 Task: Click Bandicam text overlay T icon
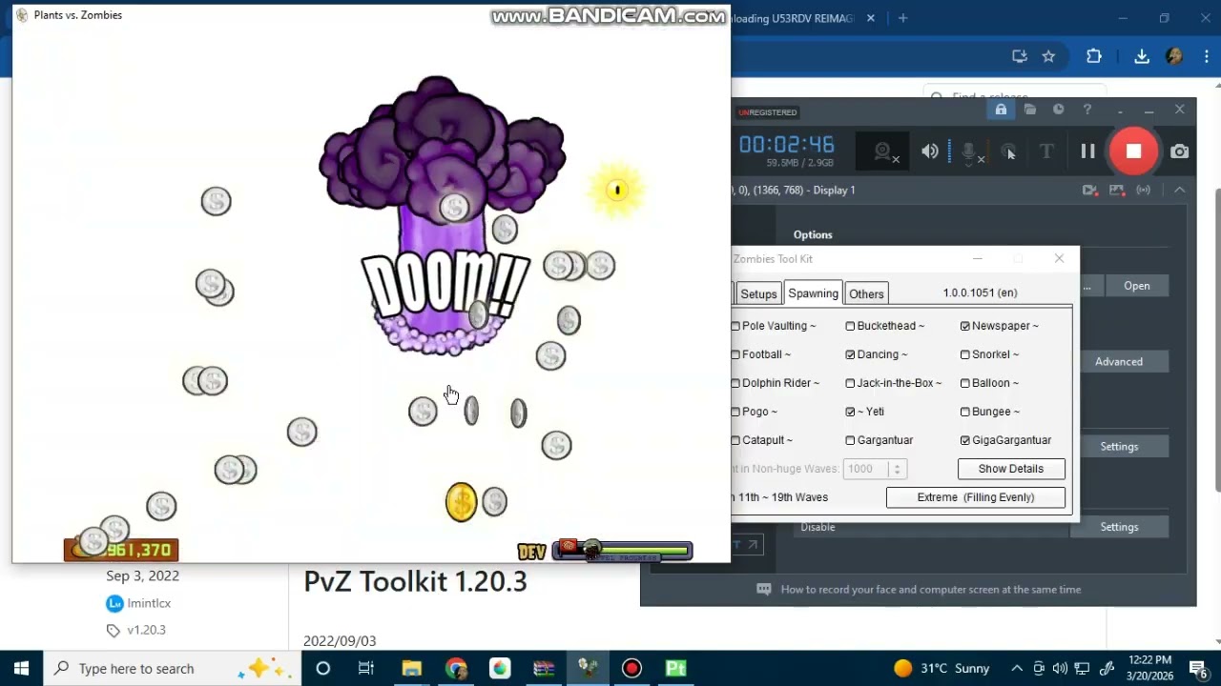[1046, 151]
